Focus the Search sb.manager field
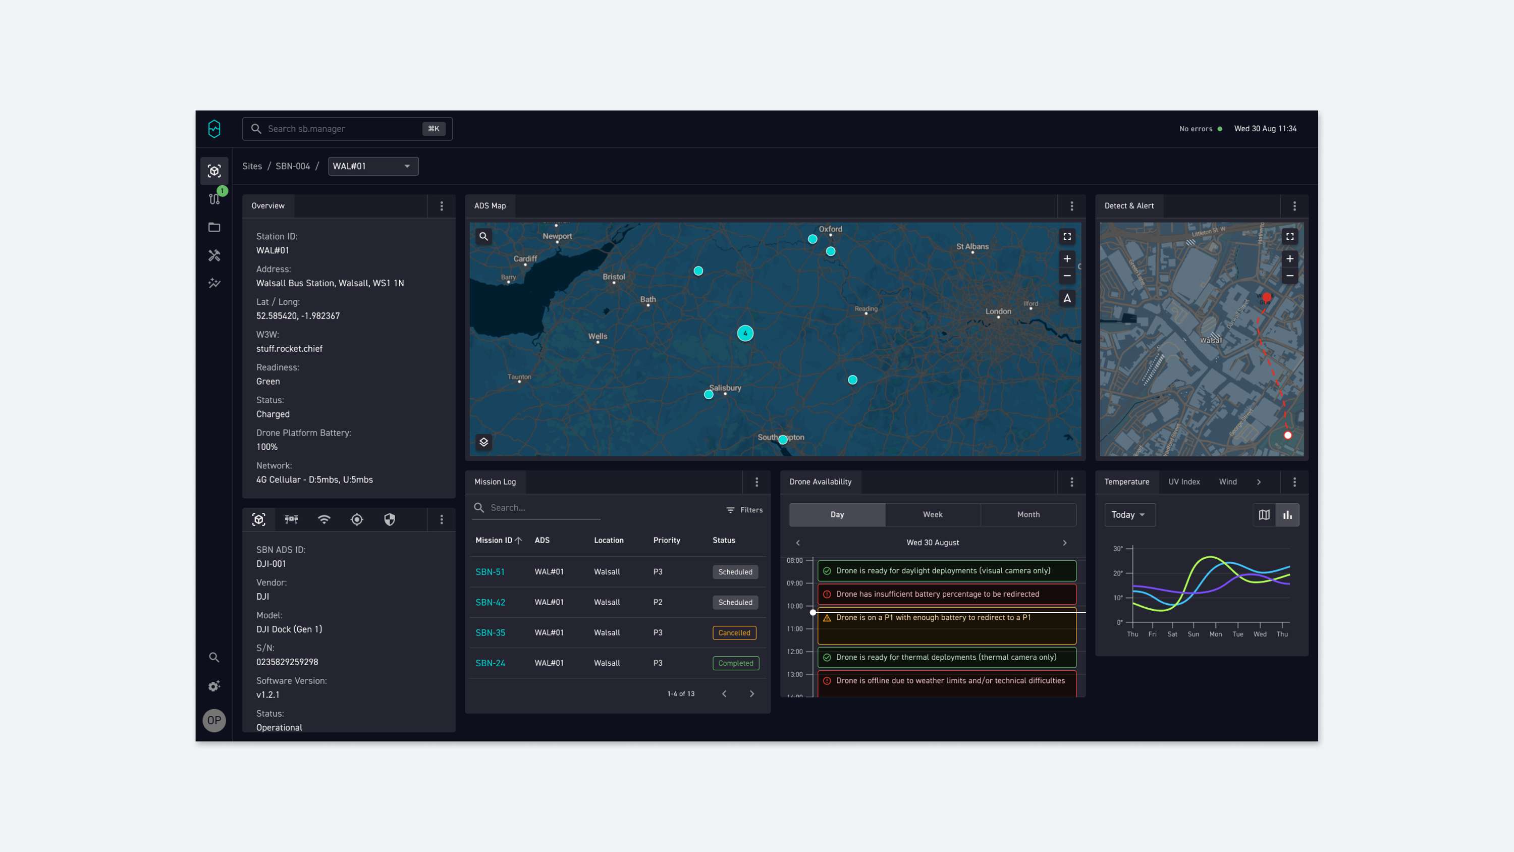The width and height of the screenshot is (1514, 852). [x=347, y=129]
